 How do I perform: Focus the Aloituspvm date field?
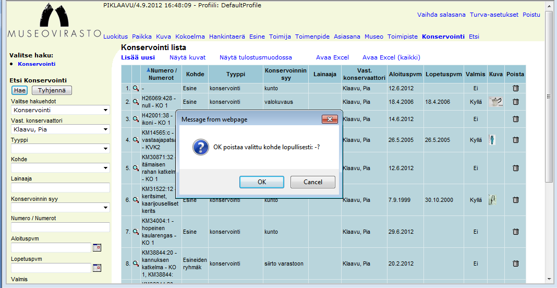(x=51, y=247)
